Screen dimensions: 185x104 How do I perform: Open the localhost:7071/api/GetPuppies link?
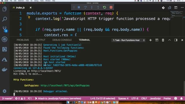click(65, 86)
